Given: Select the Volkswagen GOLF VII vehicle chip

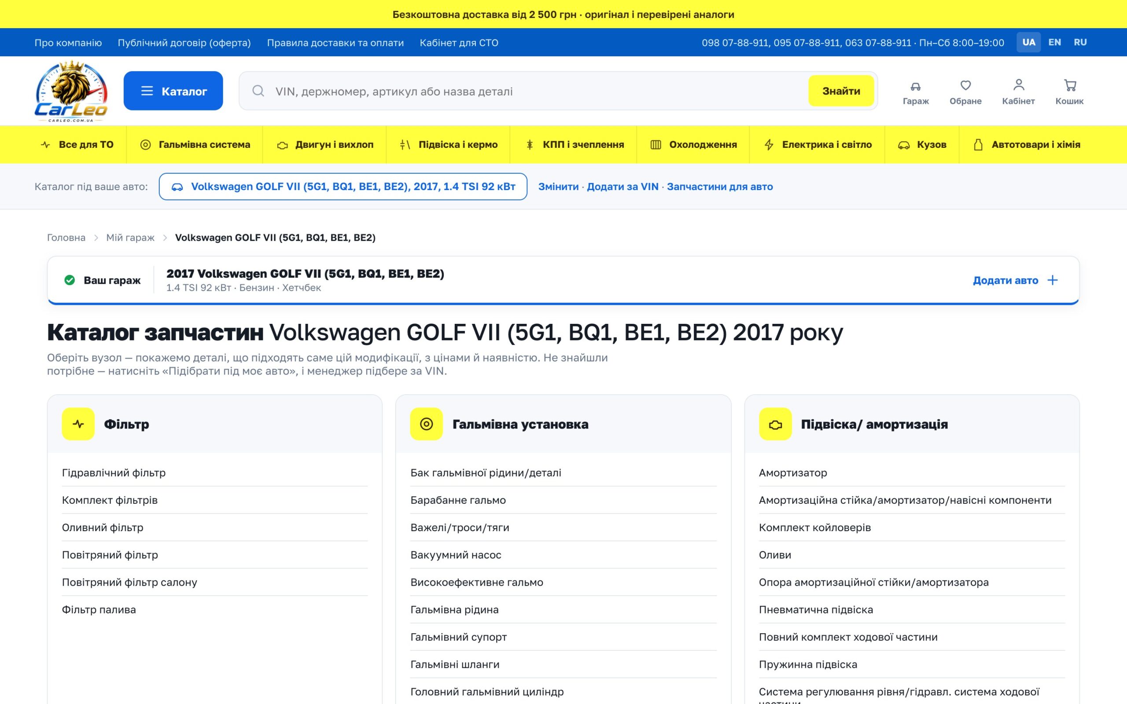Looking at the screenshot, I should [x=343, y=187].
